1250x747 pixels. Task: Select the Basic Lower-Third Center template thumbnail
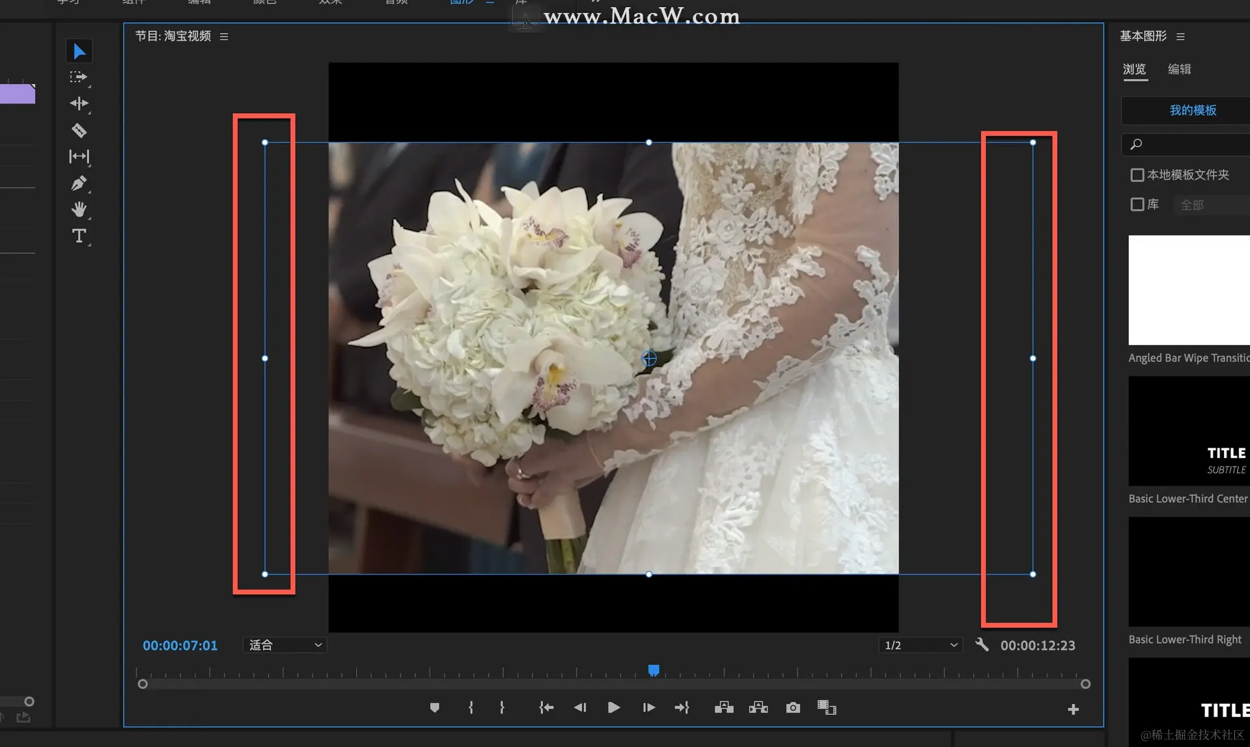tap(1188, 431)
